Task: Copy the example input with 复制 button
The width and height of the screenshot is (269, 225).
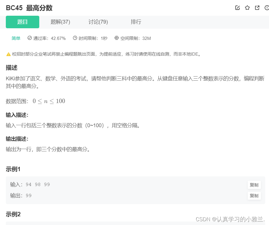Action: pos(254,185)
